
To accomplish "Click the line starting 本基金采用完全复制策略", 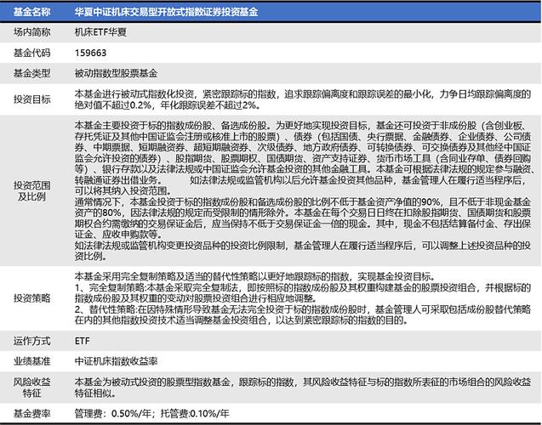I will click(255, 276).
